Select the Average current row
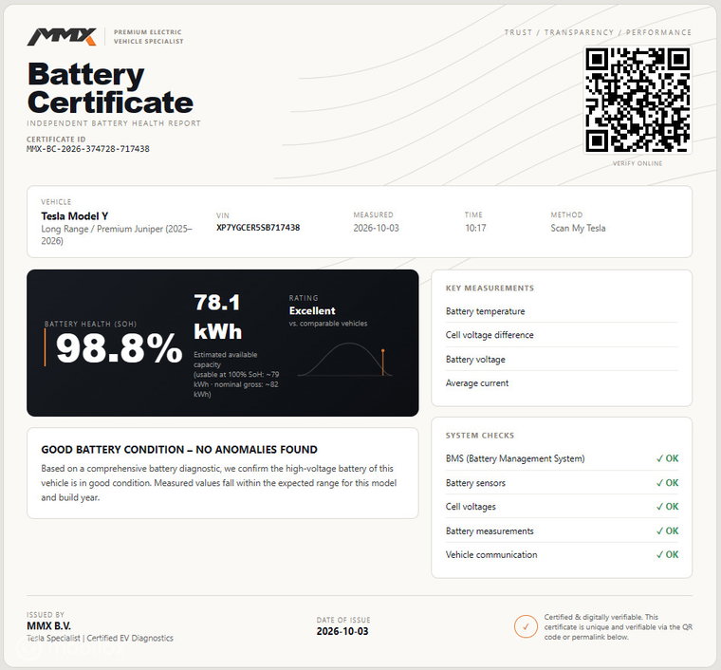Viewport: 721px width, 670px height. [562, 383]
